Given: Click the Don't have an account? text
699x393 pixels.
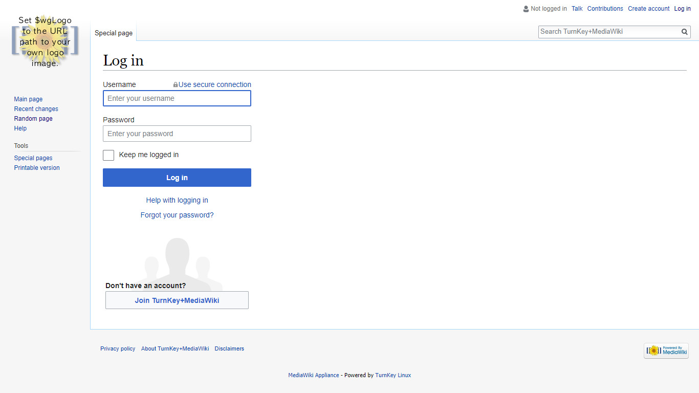Looking at the screenshot, I should tap(146, 286).
